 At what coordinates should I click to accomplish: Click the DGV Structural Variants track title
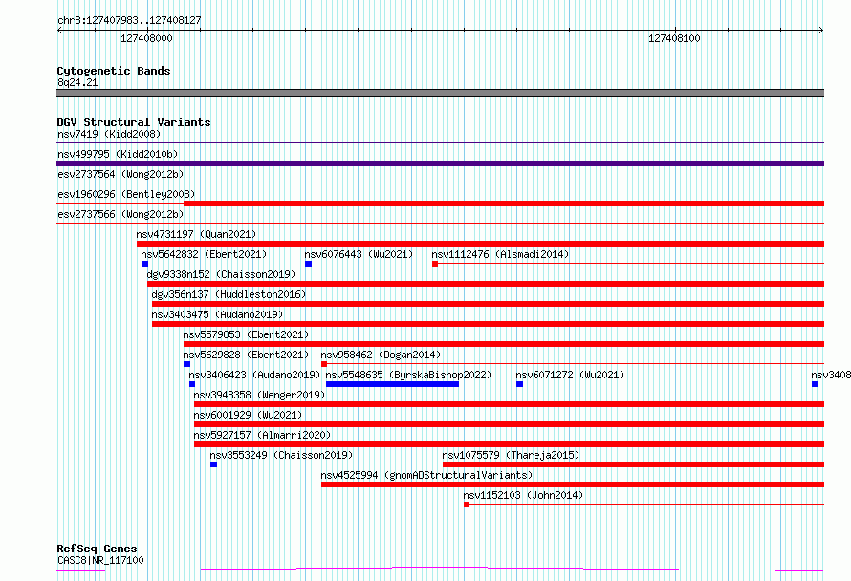click(x=134, y=122)
